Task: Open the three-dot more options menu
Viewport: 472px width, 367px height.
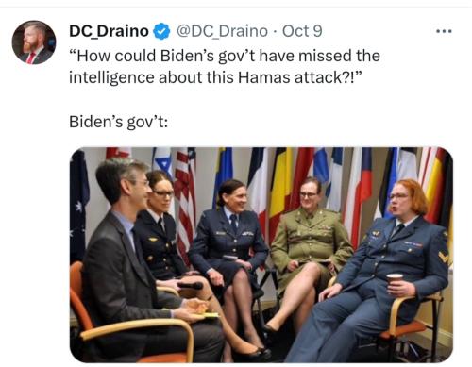Action: point(444,31)
